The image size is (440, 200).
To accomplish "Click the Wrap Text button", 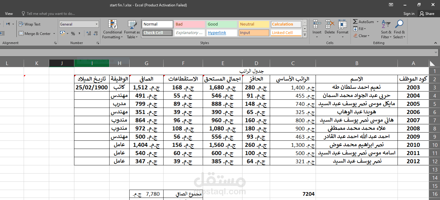I will (x=29, y=24).
